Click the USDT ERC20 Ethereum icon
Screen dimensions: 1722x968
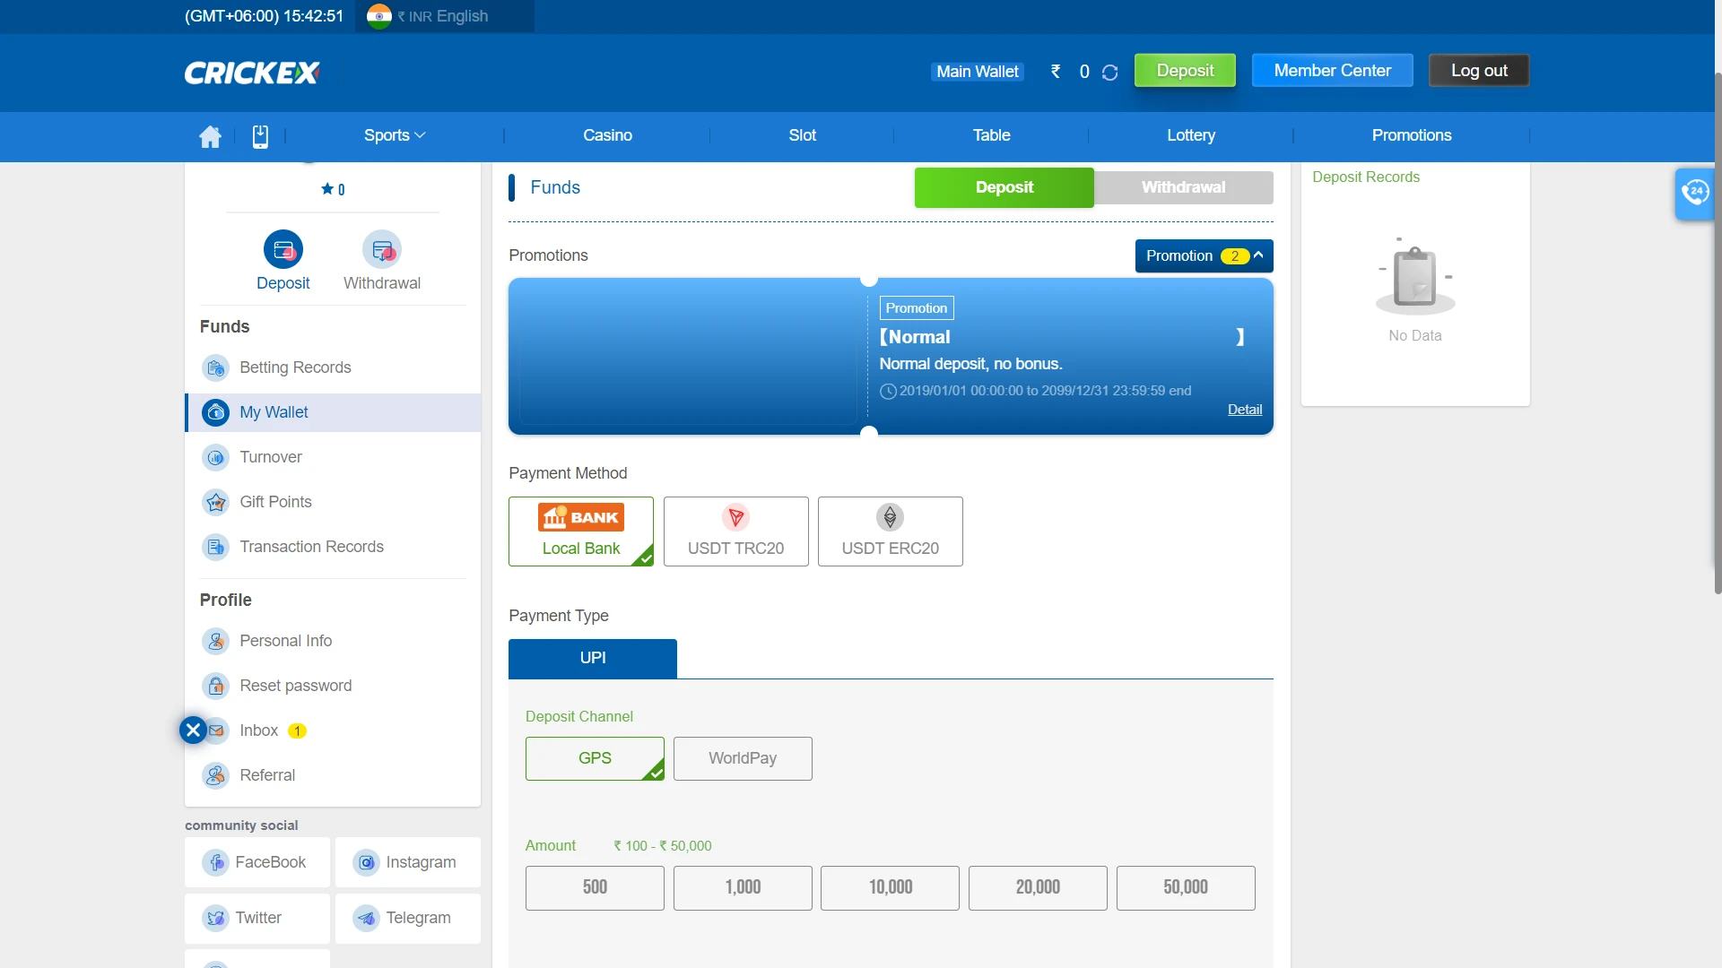(890, 517)
